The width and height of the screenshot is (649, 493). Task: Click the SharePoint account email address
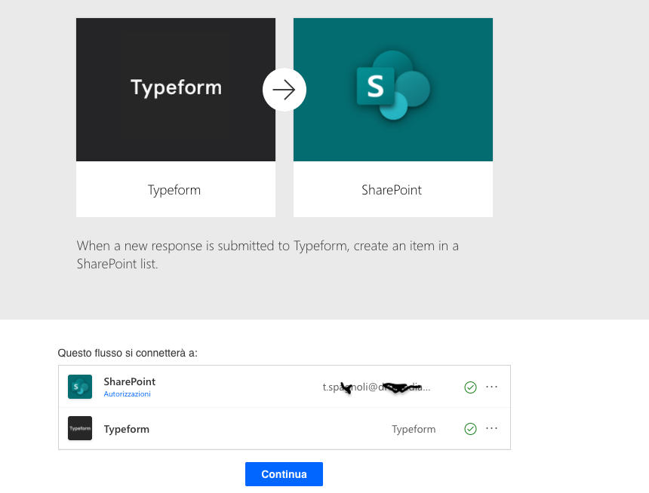pyautogui.click(x=377, y=387)
